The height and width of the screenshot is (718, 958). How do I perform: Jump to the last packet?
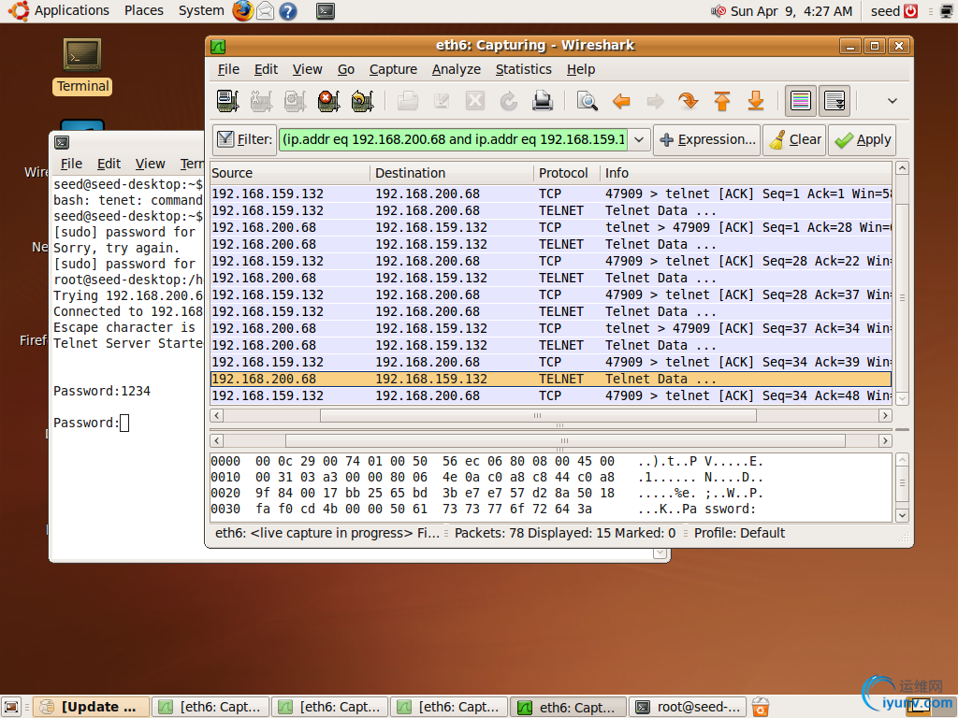pyautogui.click(x=756, y=101)
